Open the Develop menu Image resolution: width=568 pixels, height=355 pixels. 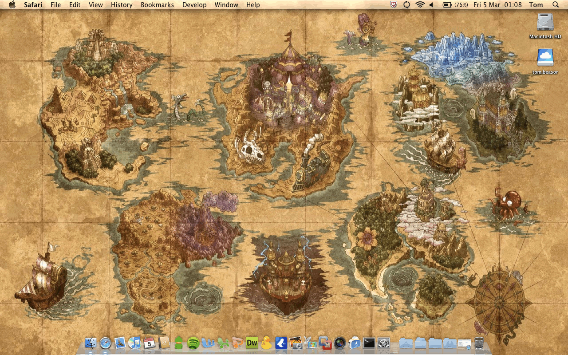click(x=194, y=5)
